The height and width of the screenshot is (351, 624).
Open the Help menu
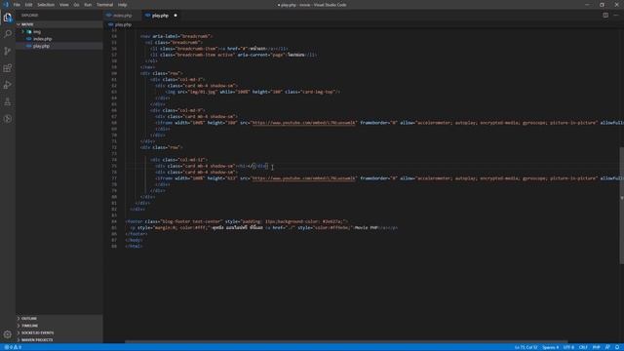[123, 5]
